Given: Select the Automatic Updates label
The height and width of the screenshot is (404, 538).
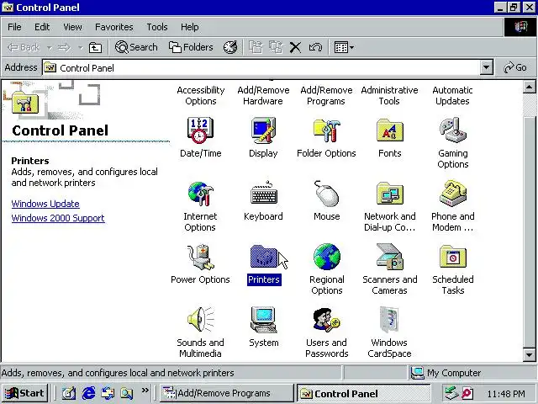Looking at the screenshot, I should point(452,95).
